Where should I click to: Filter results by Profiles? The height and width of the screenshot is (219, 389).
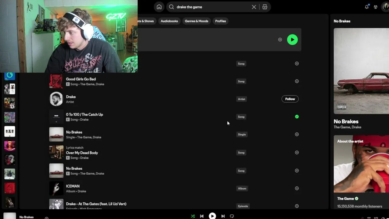[221, 21]
